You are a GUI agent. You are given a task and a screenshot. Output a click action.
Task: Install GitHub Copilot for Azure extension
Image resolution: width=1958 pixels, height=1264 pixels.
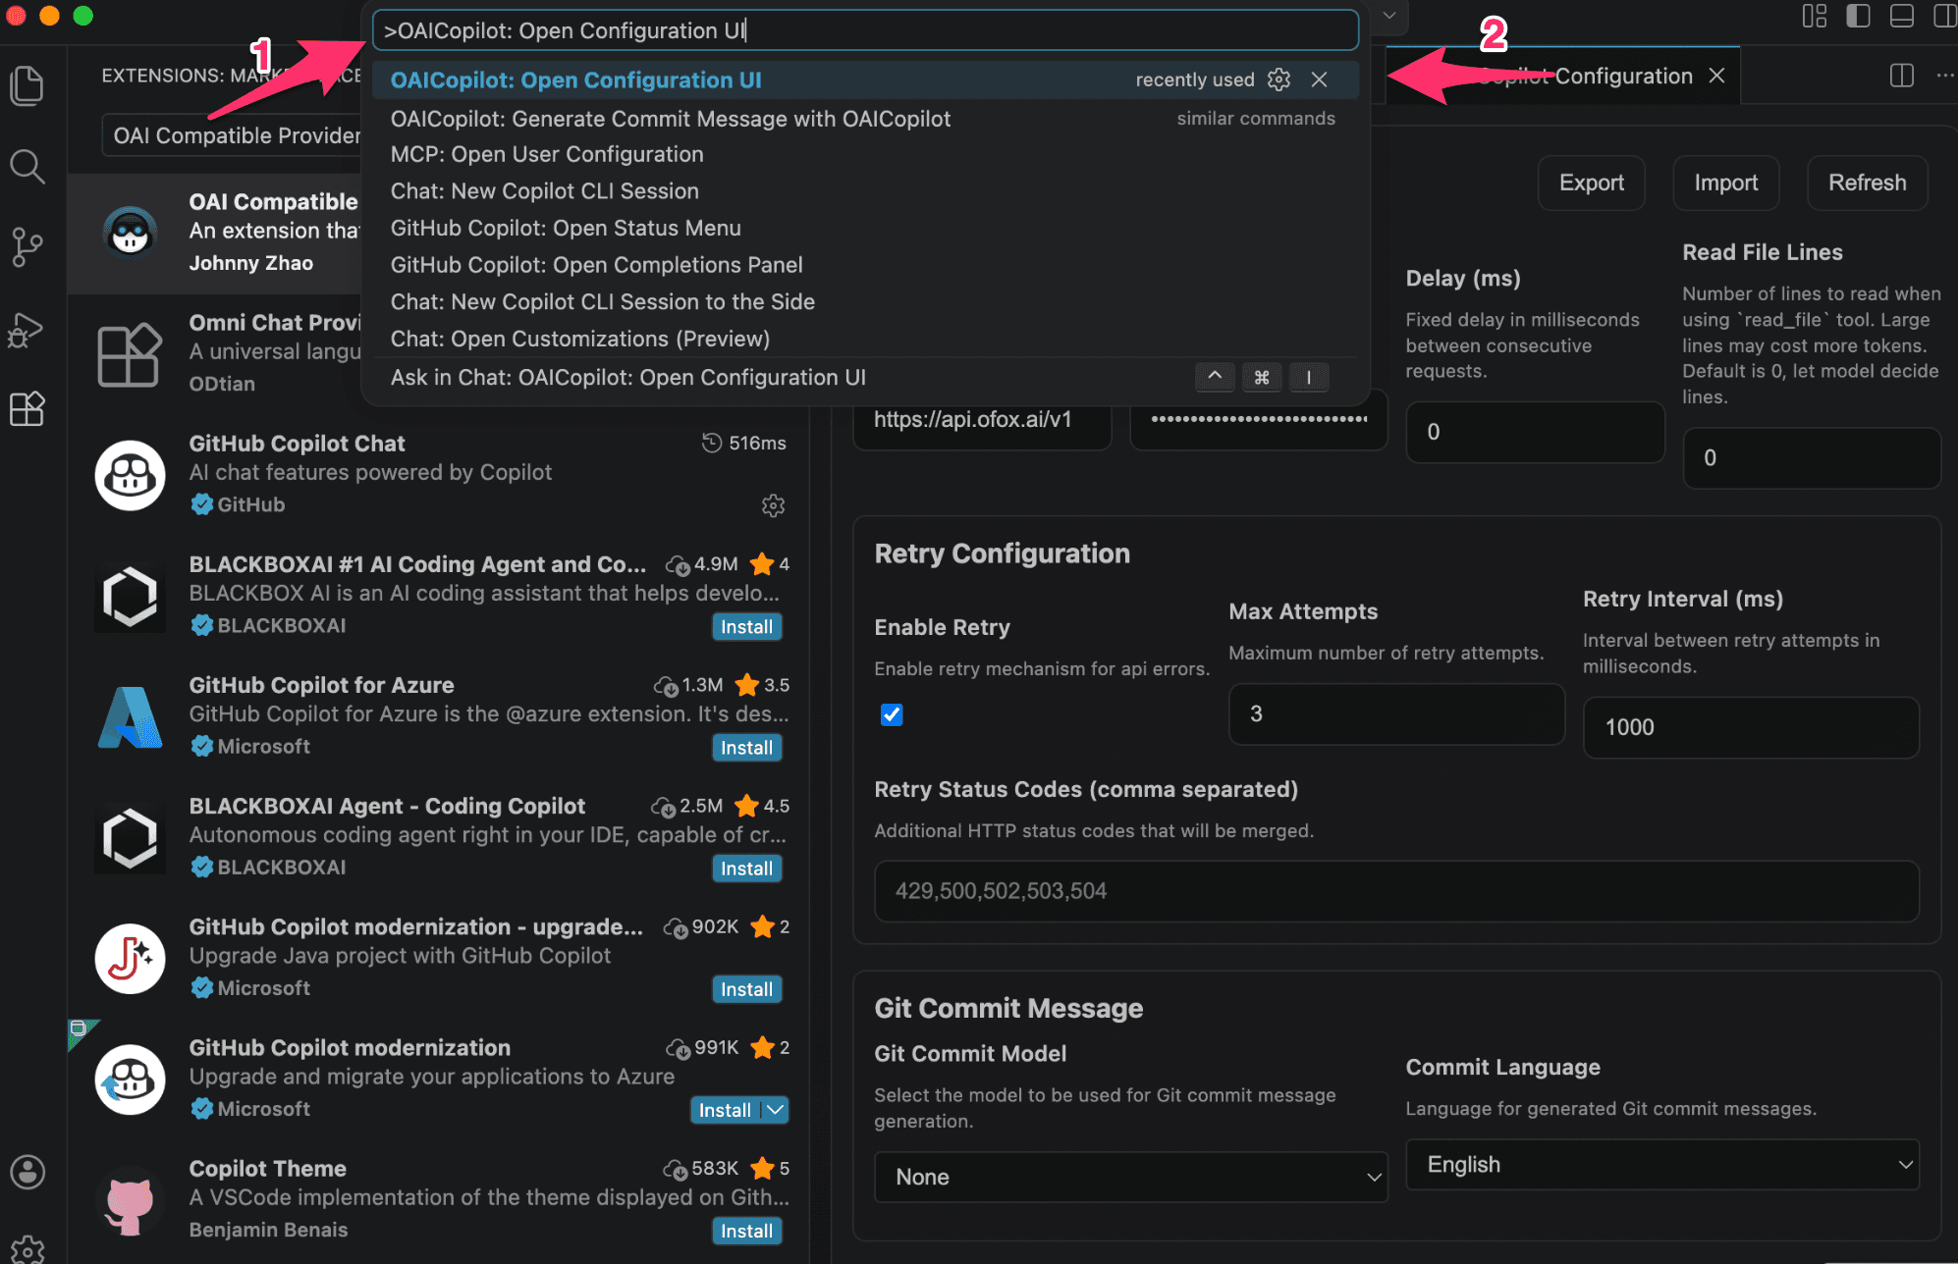(x=746, y=748)
